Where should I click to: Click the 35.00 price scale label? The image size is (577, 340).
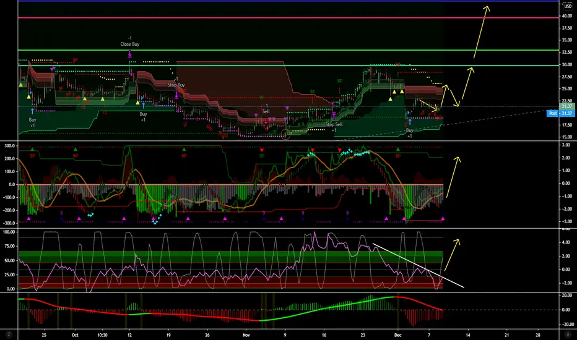click(x=567, y=40)
